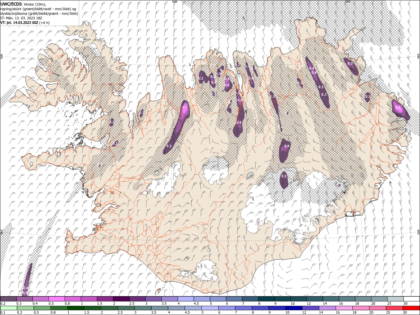The height and width of the screenshot is (315, 420).
Task: Click the medium green 0.5 swatch in the rain legend
Action: pyautogui.click(x=42, y=308)
